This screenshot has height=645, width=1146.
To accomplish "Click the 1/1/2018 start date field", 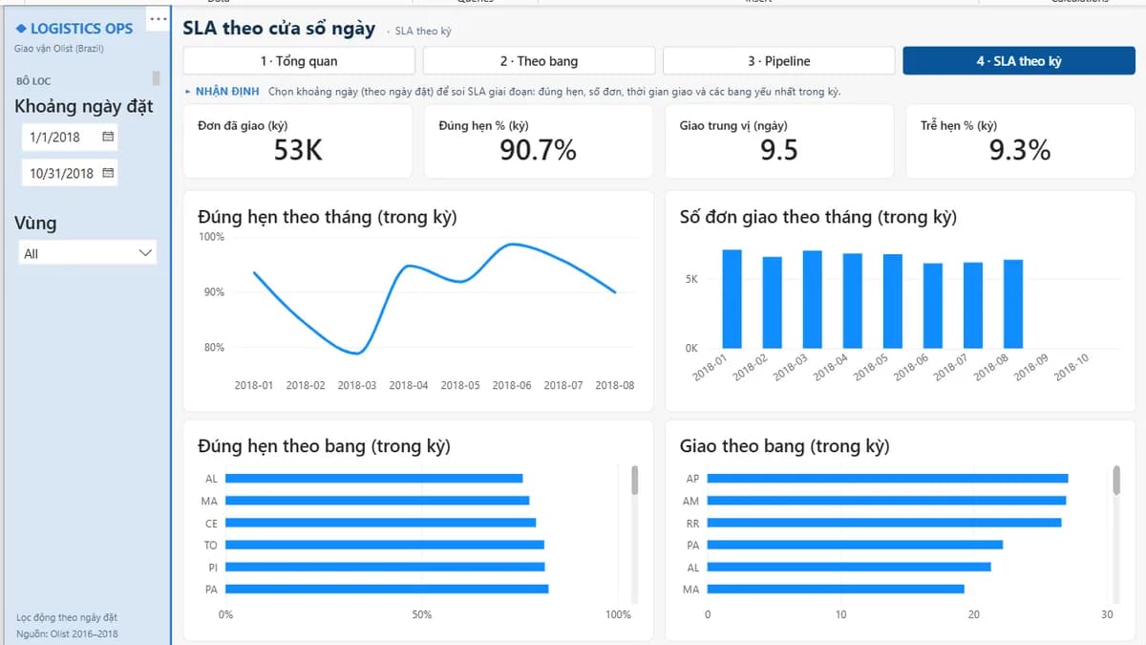I will click(69, 137).
